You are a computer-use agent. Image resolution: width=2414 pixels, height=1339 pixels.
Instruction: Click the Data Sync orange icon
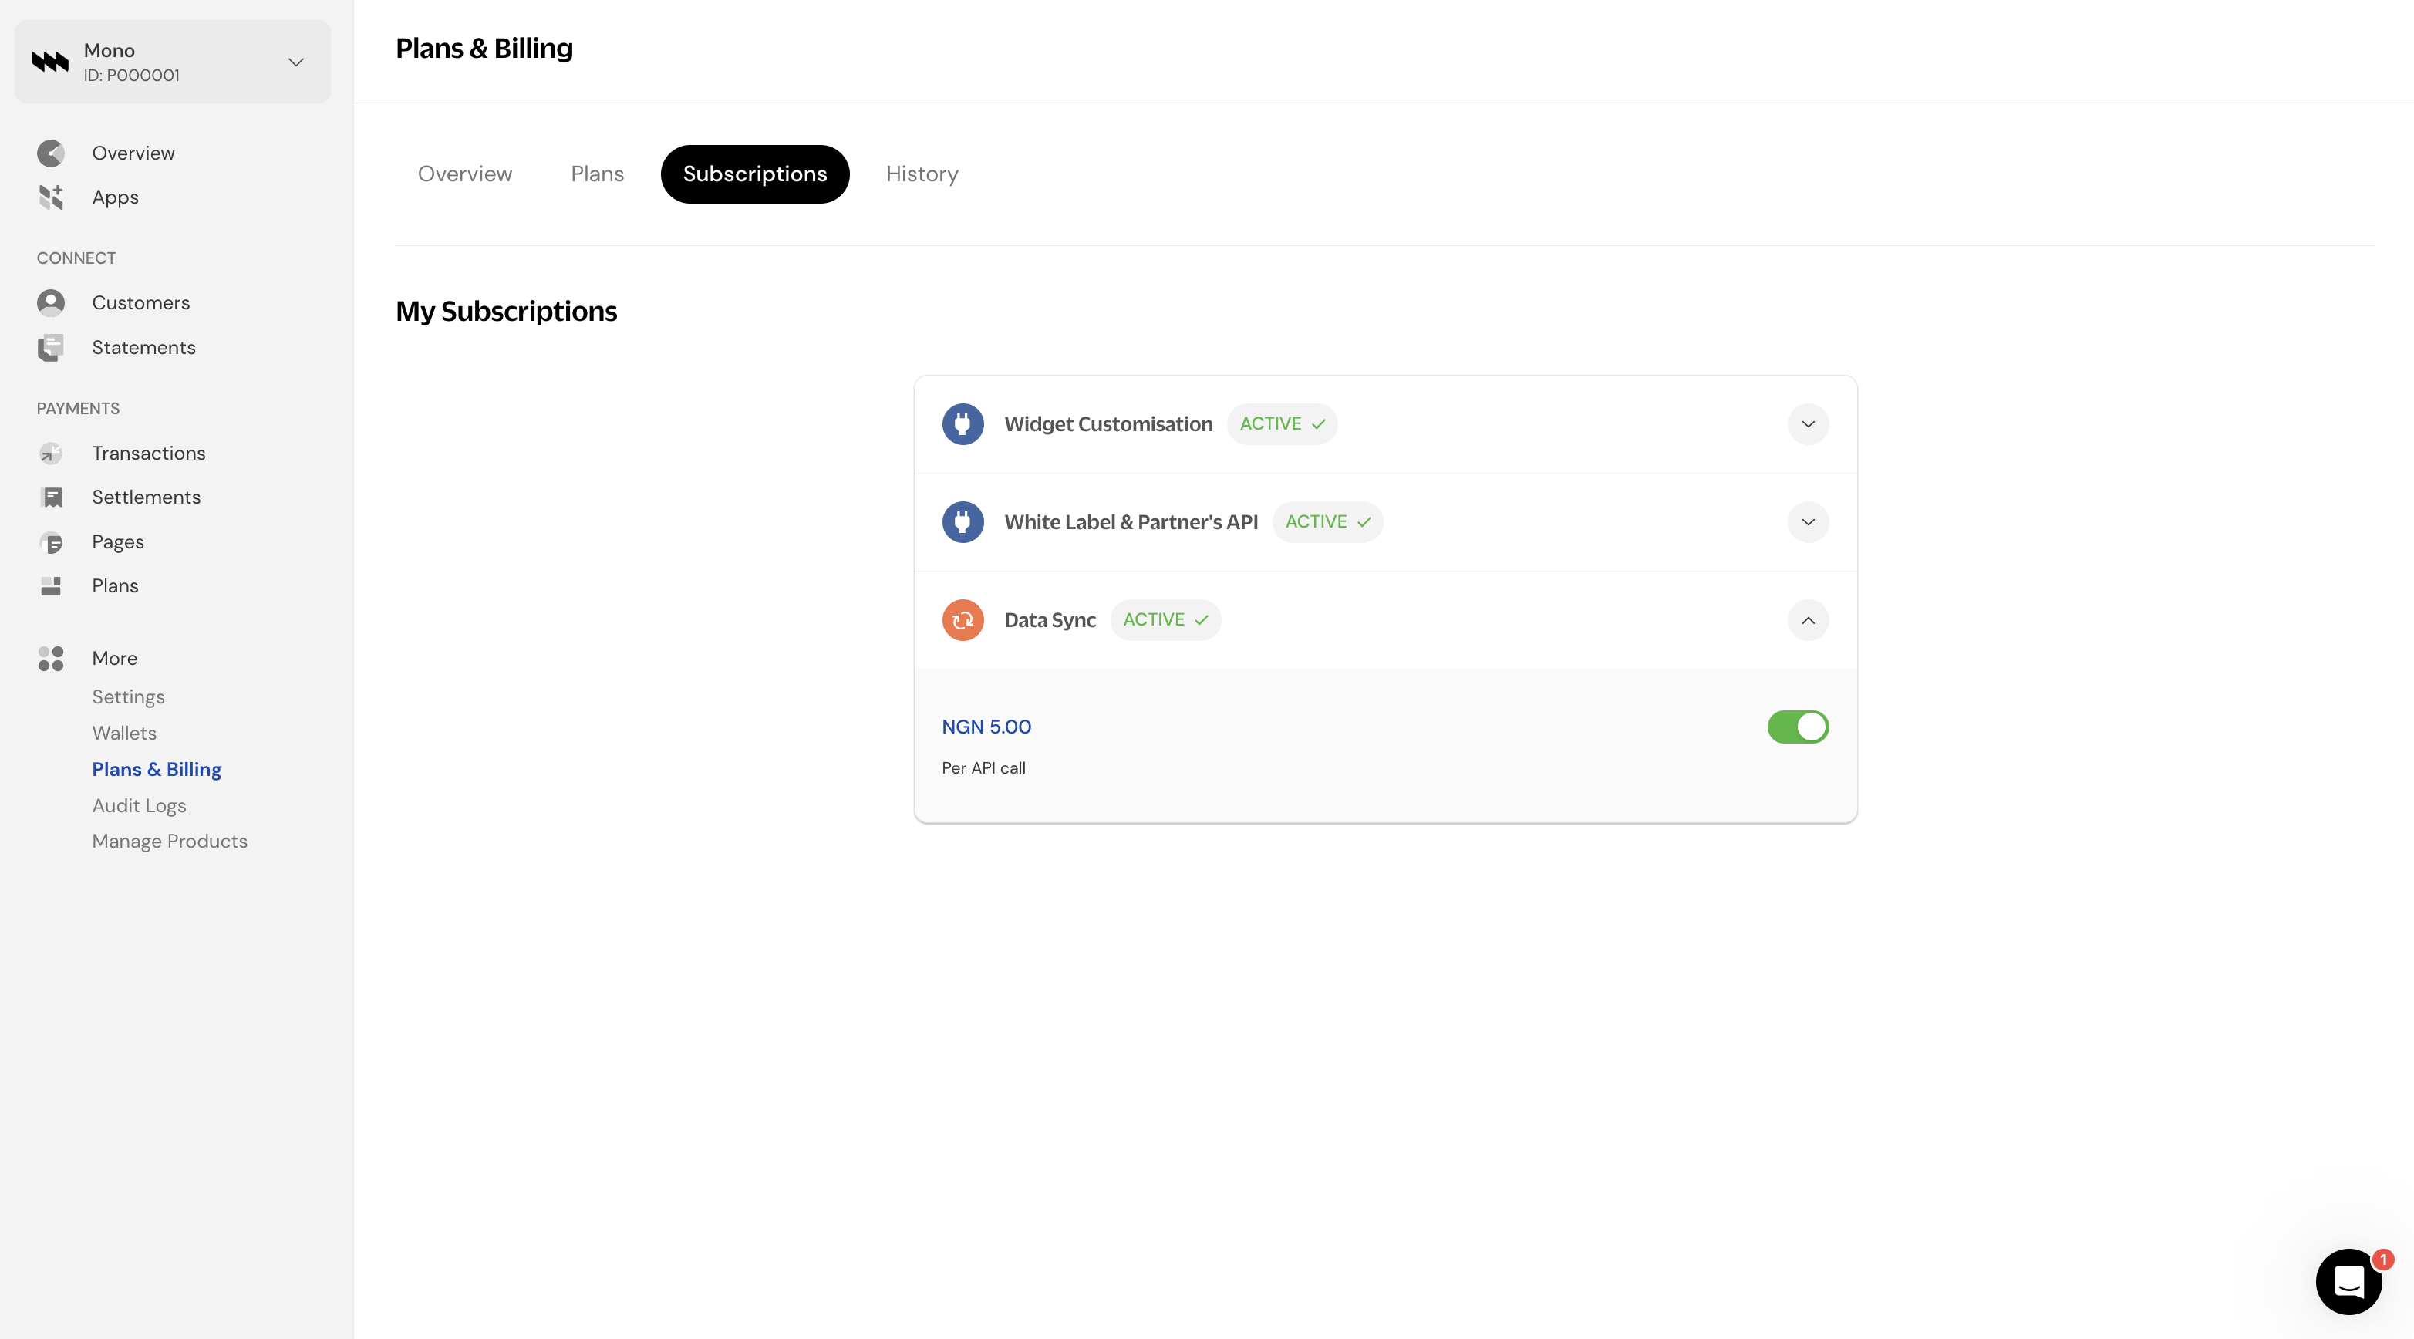pyautogui.click(x=963, y=620)
